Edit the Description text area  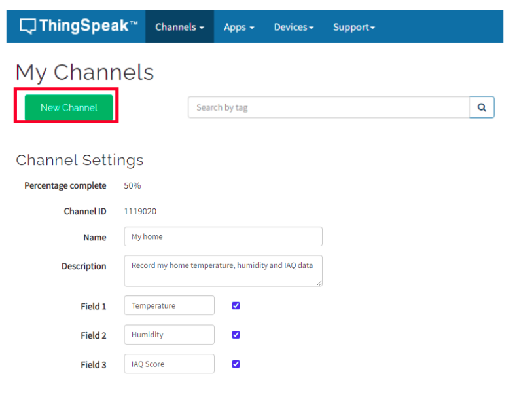(x=223, y=271)
